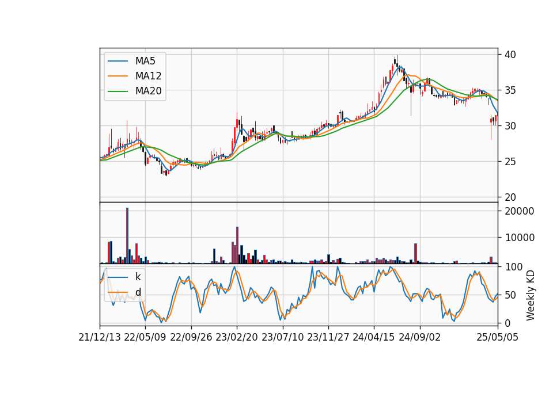Click the price axis value 30

[510, 126]
